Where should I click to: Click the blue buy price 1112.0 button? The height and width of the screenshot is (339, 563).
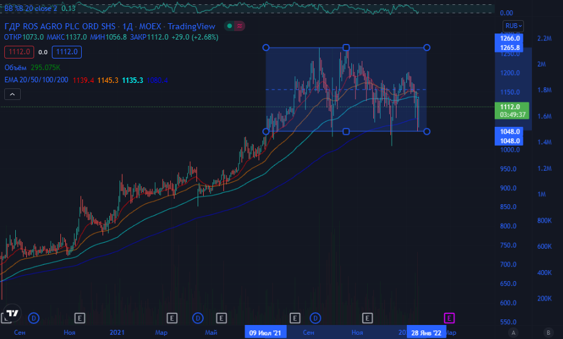tap(66, 52)
